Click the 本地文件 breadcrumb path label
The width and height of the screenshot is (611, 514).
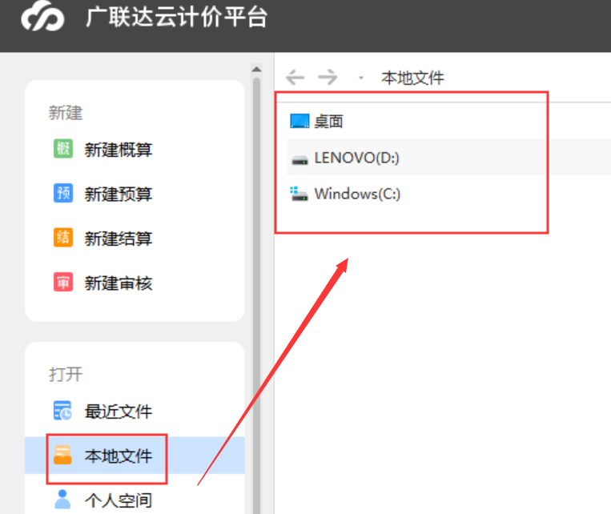click(x=412, y=78)
